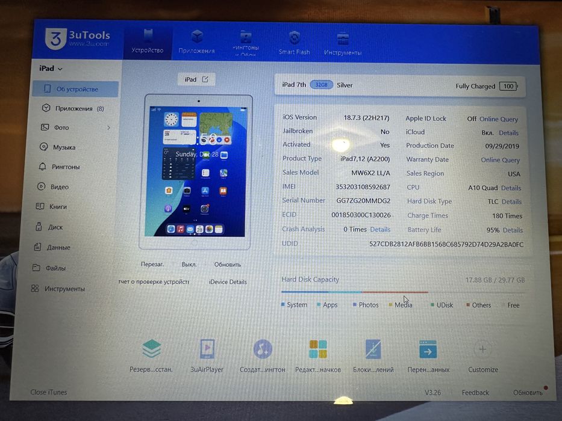Launch 3uAirPlayer
The image size is (562, 421).
point(207,349)
